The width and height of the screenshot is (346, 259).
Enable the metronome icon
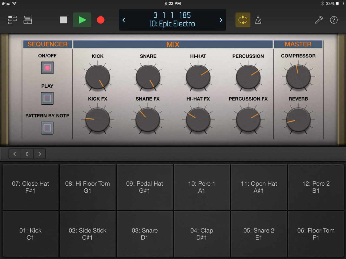[258, 20]
